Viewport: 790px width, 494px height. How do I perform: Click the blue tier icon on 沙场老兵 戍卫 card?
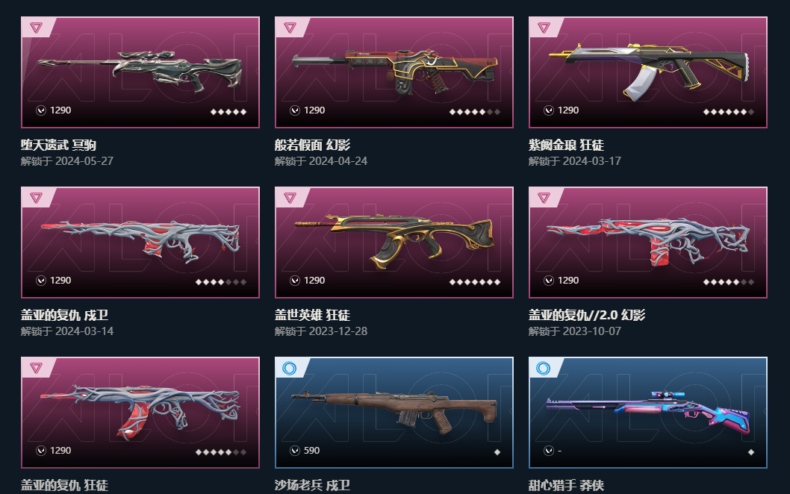point(290,368)
